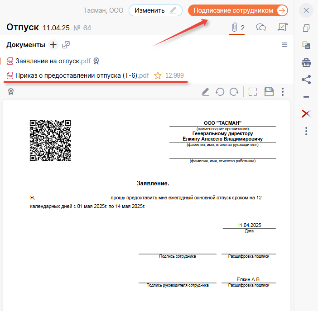Rotate the document clockwise
The image size is (318, 311).
coord(234,92)
